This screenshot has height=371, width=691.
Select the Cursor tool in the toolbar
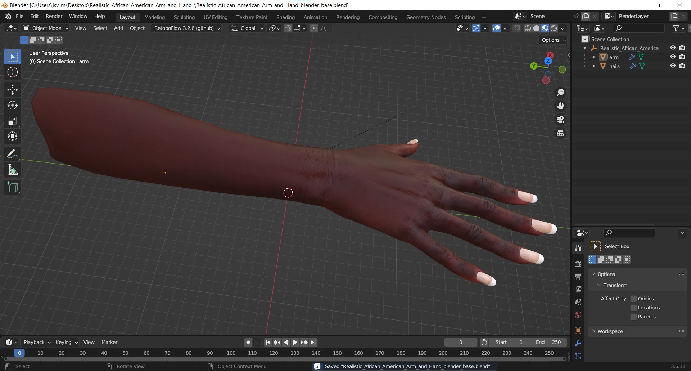[x=13, y=72]
